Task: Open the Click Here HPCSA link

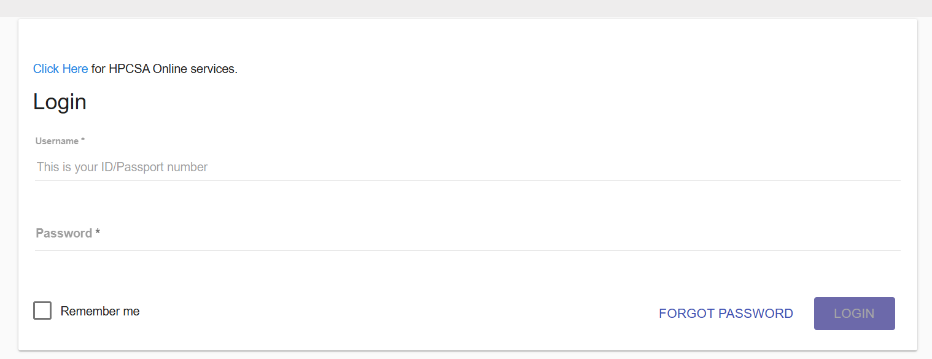Action: pos(60,69)
